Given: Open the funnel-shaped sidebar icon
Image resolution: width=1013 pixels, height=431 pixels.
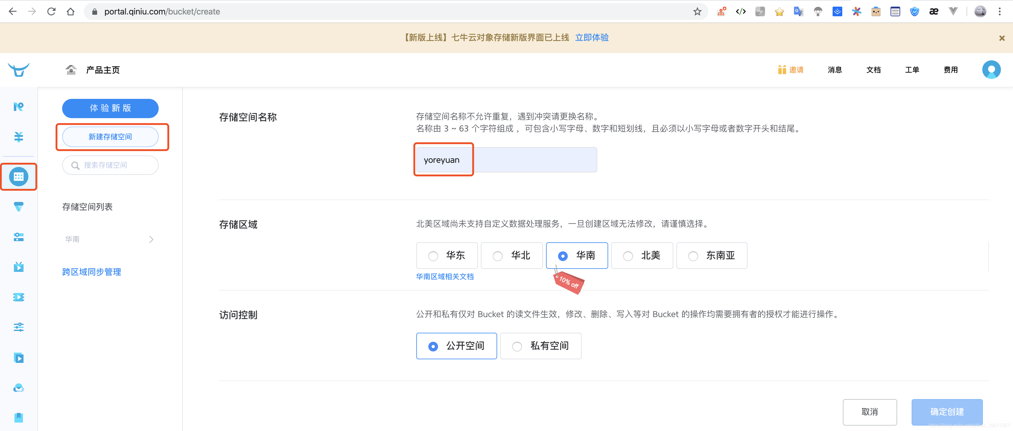Looking at the screenshot, I should pos(18,207).
